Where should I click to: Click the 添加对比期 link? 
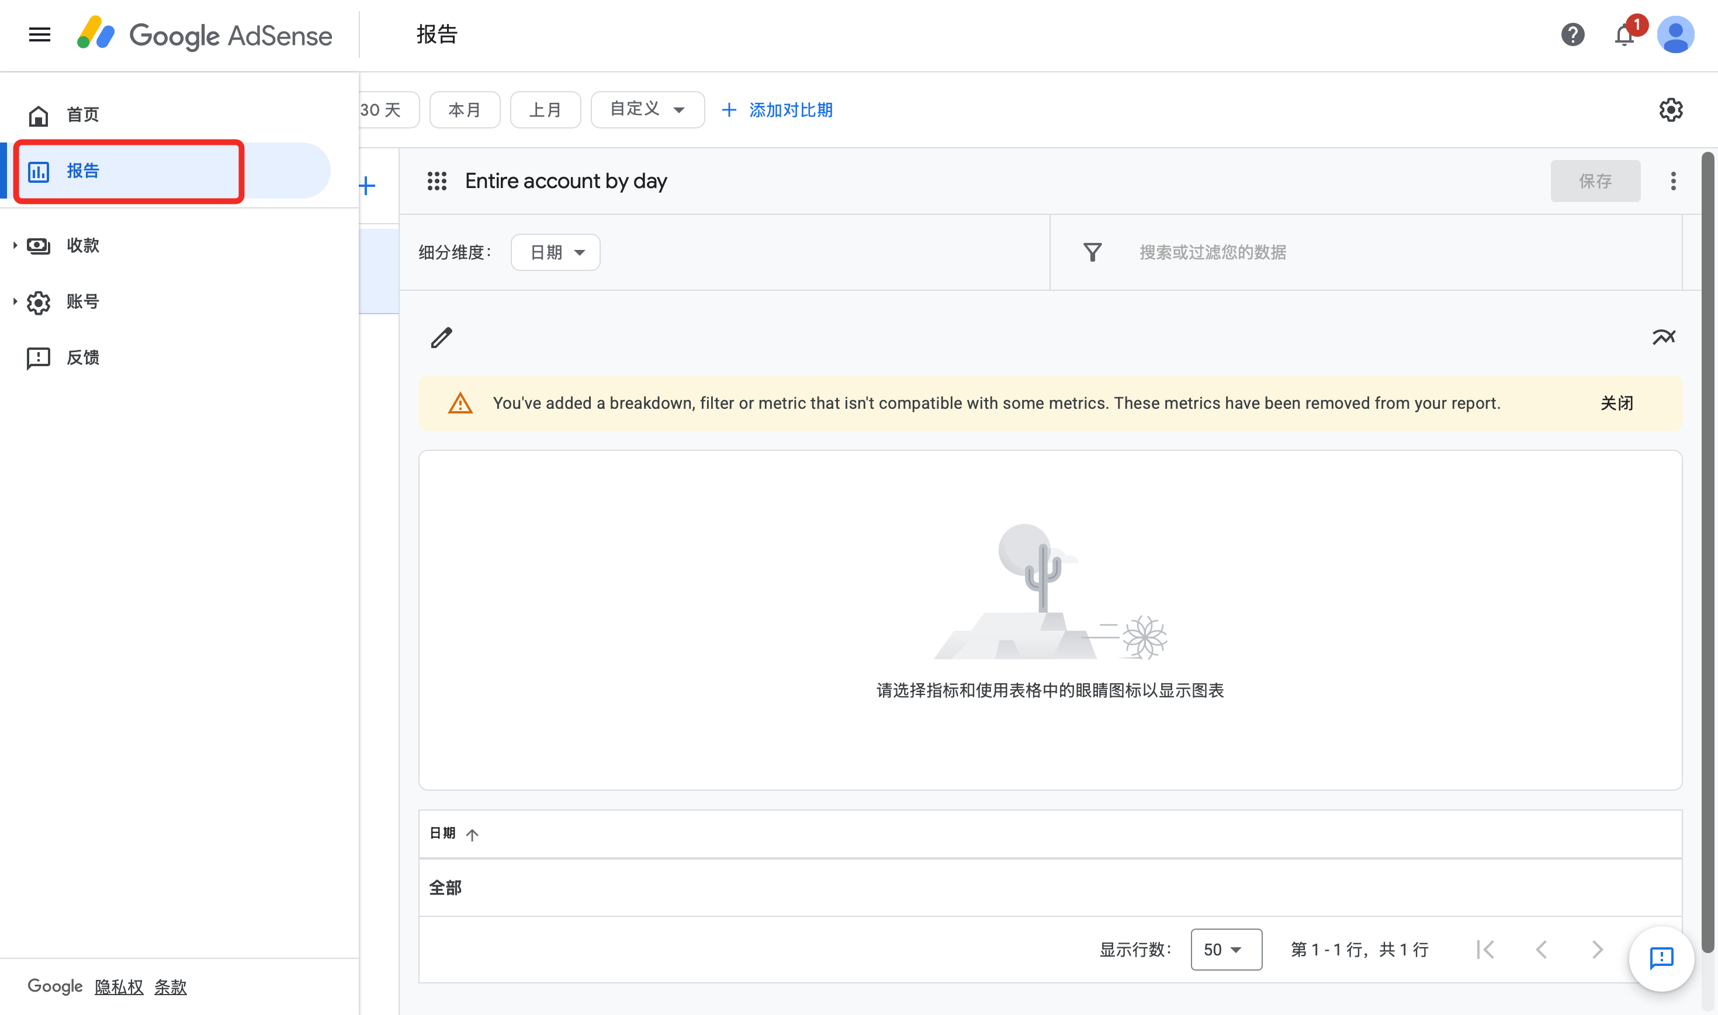click(x=778, y=109)
